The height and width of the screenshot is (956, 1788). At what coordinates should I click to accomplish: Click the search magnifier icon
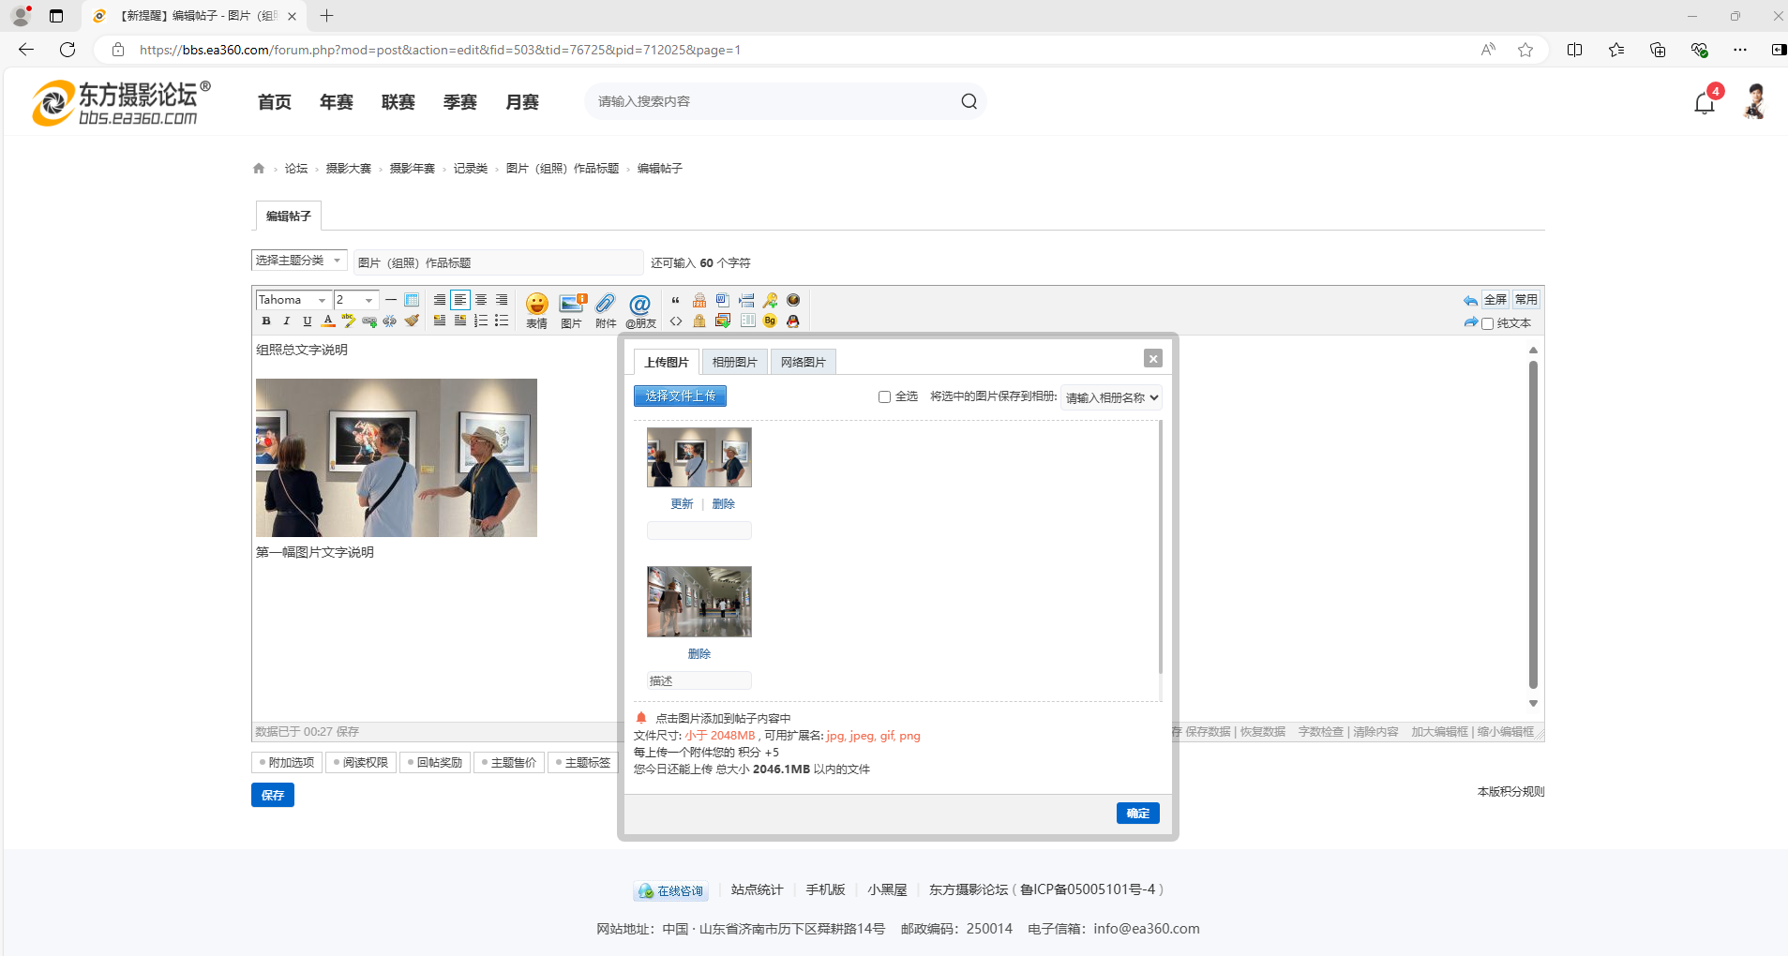(969, 101)
